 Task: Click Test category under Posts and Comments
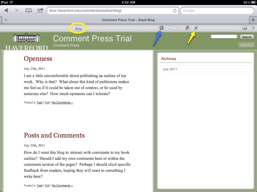tap(39, 185)
